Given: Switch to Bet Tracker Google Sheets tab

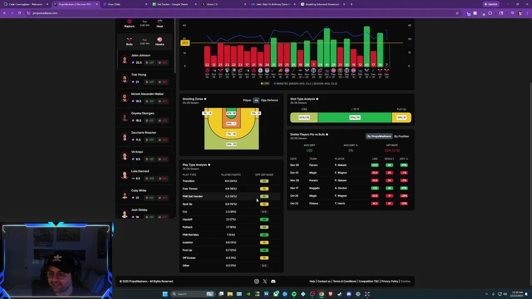Looking at the screenshot, I should pyautogui.click(x=174, y=4).
